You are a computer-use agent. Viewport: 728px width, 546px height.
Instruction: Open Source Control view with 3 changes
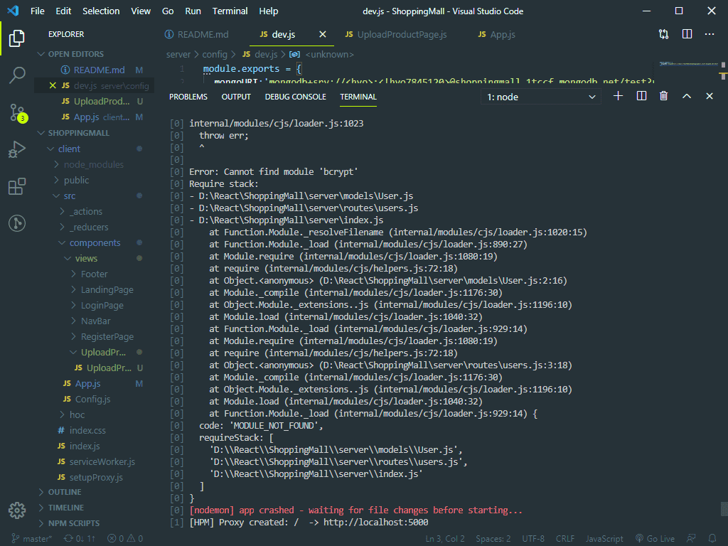(x=18, y=113)
